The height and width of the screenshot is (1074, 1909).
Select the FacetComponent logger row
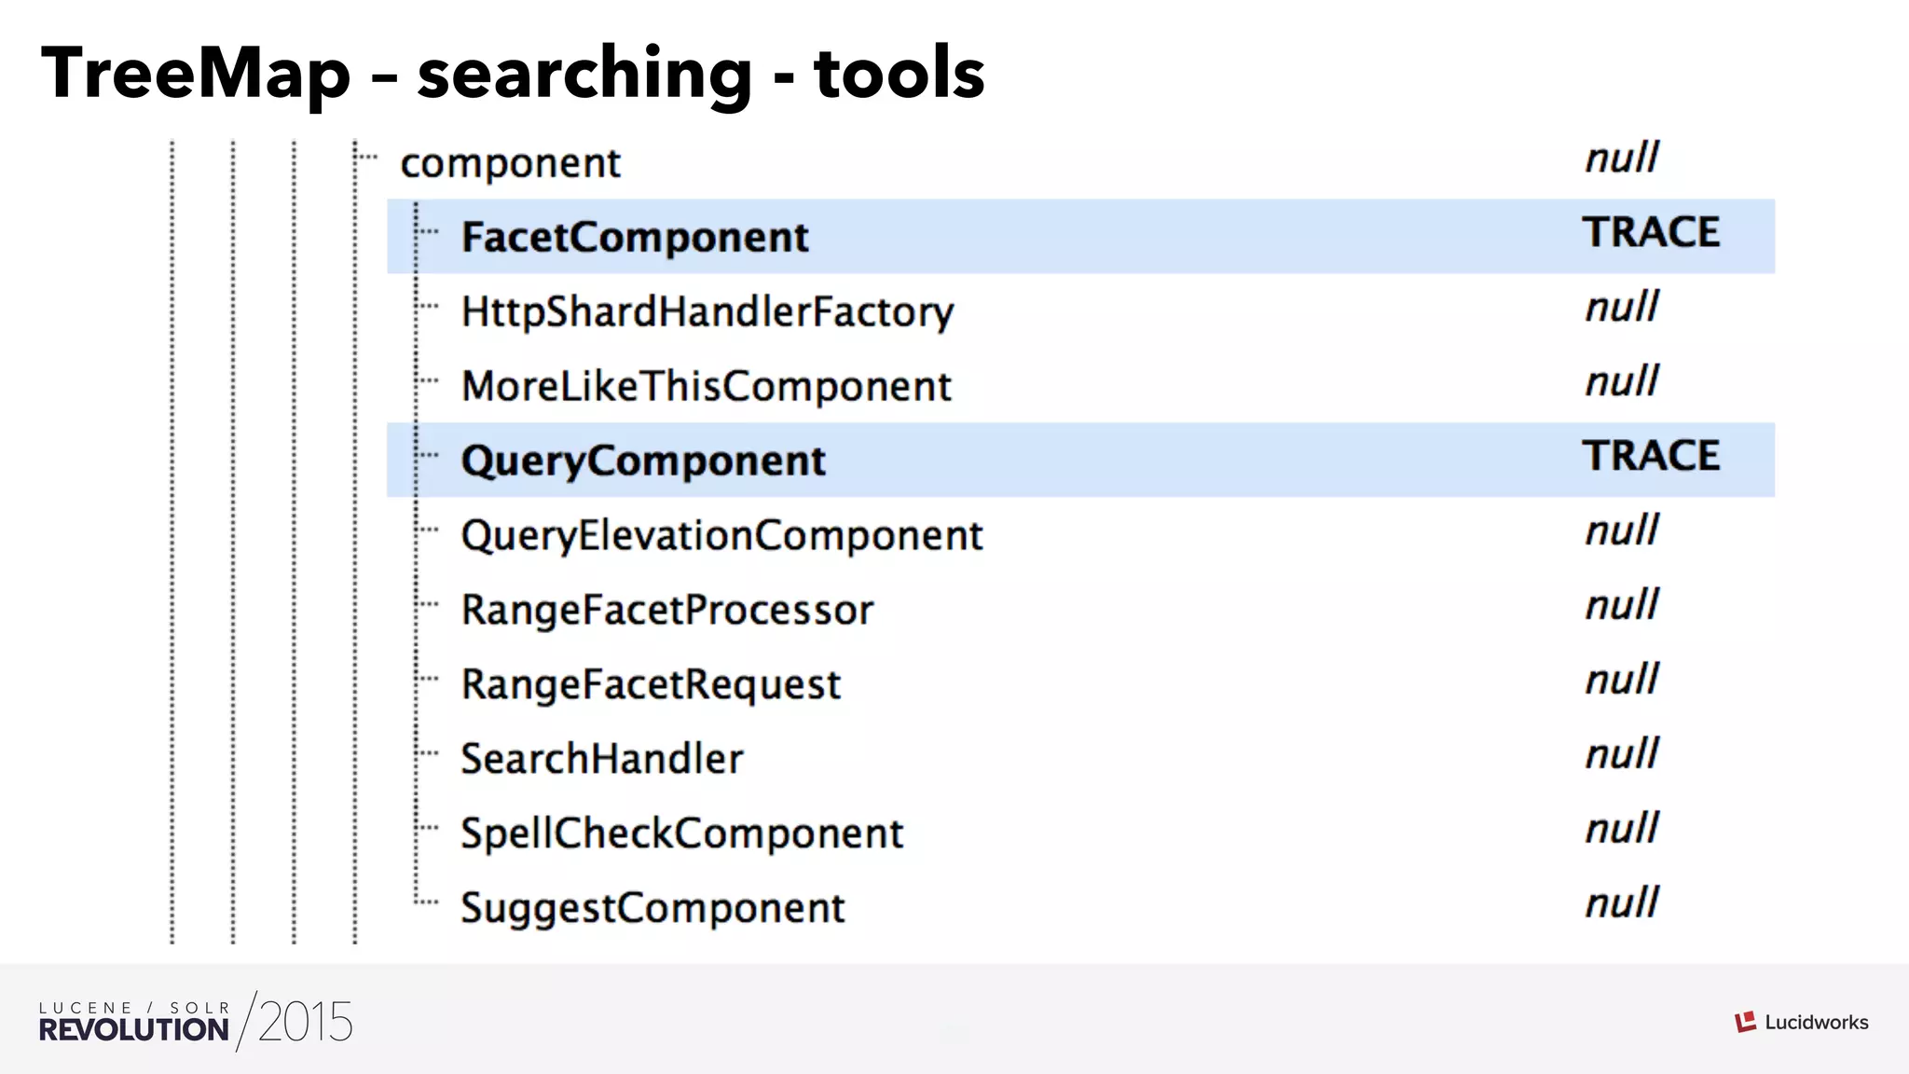pyautogui.click(x=1080, y=236)
